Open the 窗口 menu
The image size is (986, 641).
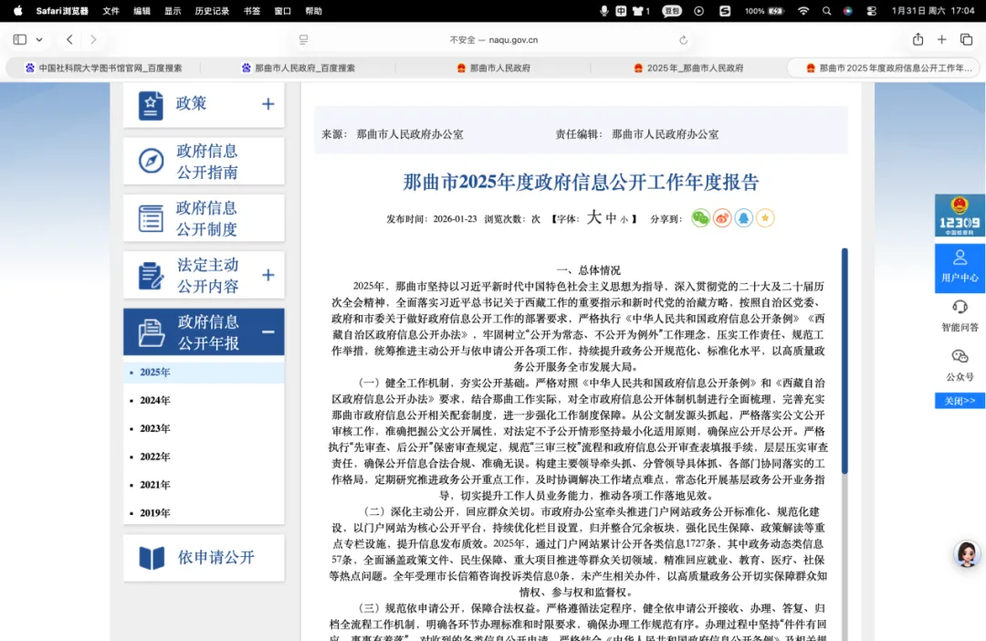pyautogui.click(x=283, y=11)
